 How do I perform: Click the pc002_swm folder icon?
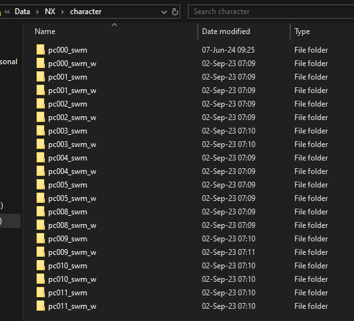(40, 104)
